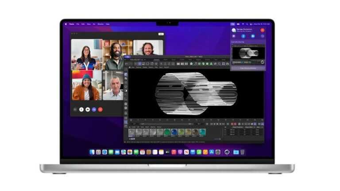Viewport: 340px width, 191px height.
Task: Click the red record keyframe button
Action: coord(232,124)
